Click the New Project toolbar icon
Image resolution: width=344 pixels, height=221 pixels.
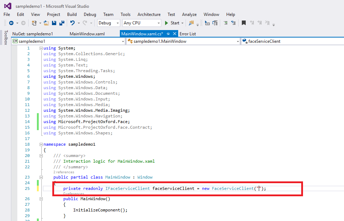[34, 23]
